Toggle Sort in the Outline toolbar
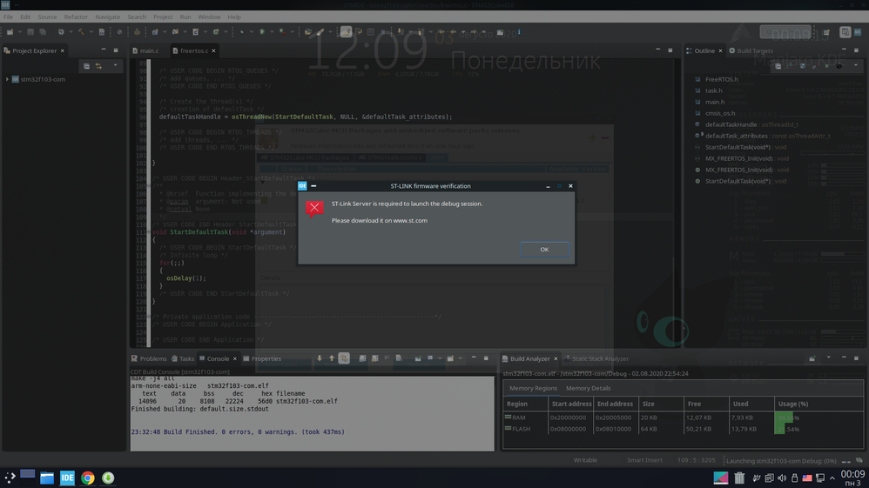 tap(791, 66)
